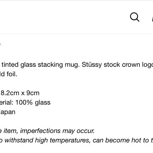
Task: Click the 'foil.' text line
Action: (12, 74)
